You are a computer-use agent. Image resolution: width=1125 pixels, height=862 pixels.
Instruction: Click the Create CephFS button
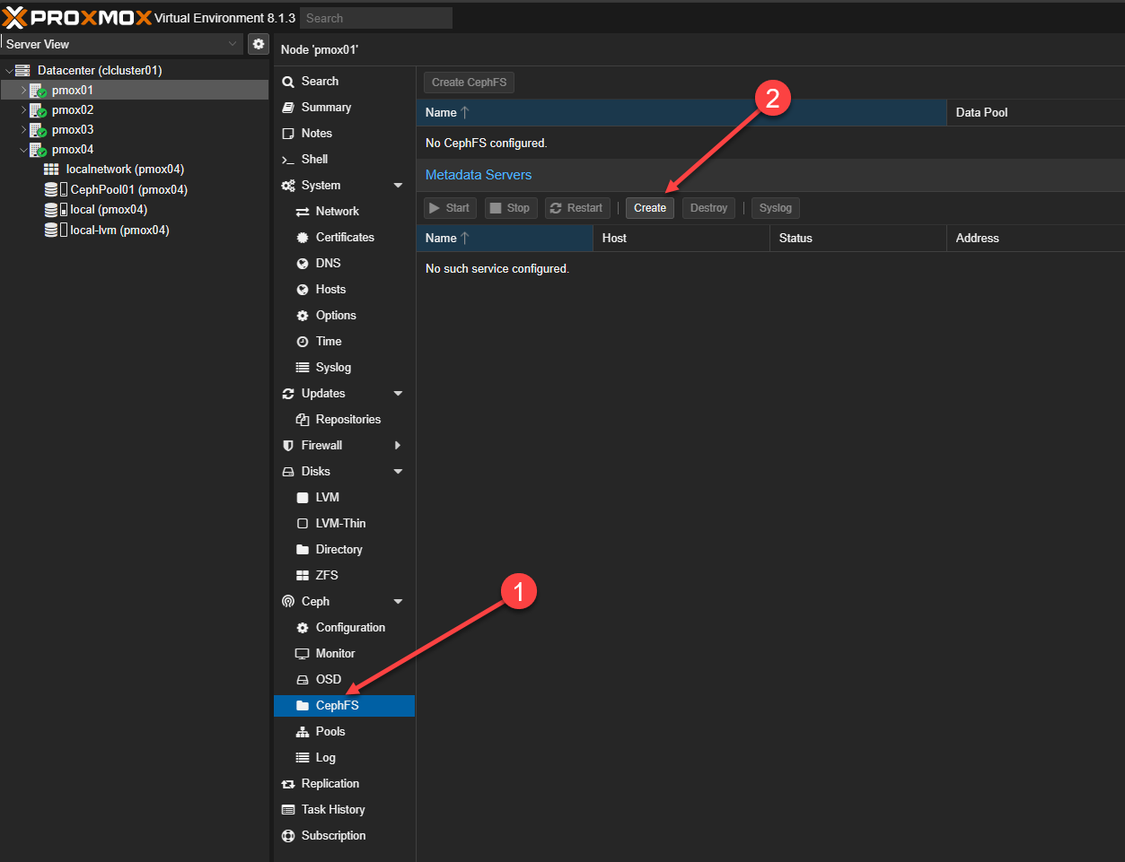tap(469, 83)
